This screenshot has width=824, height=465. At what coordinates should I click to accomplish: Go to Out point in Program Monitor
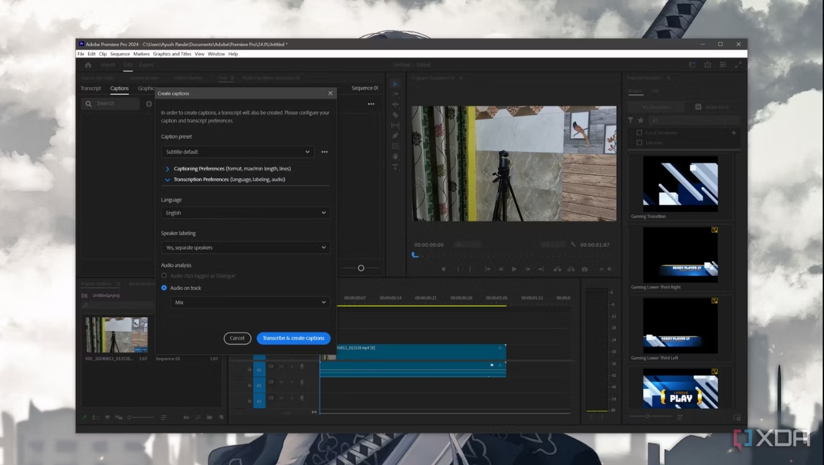541,269
